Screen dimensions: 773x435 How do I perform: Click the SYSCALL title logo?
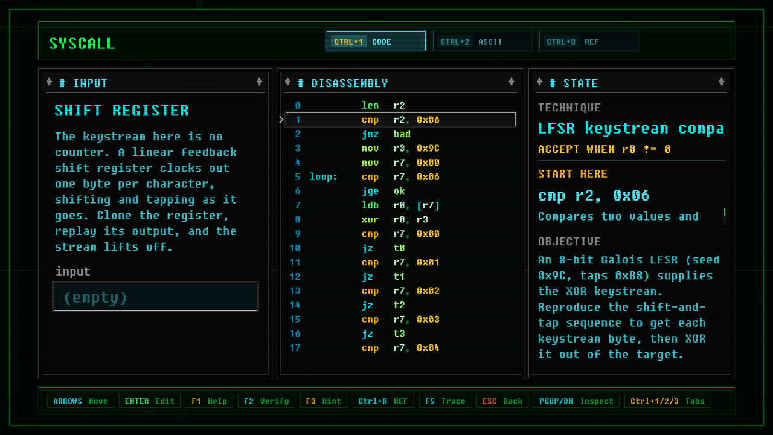(x=82, y=43)
